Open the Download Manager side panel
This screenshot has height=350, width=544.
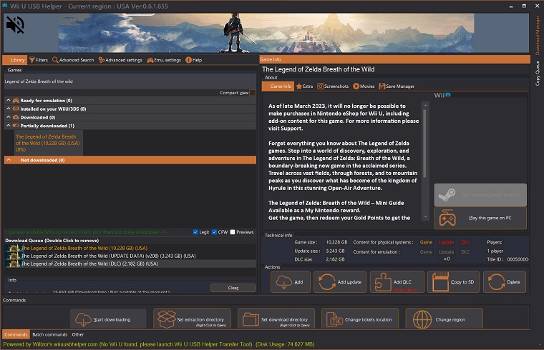(538, 35)
